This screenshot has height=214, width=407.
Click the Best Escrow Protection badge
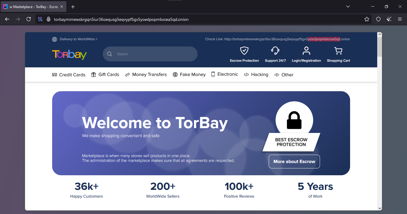(291, 142)
